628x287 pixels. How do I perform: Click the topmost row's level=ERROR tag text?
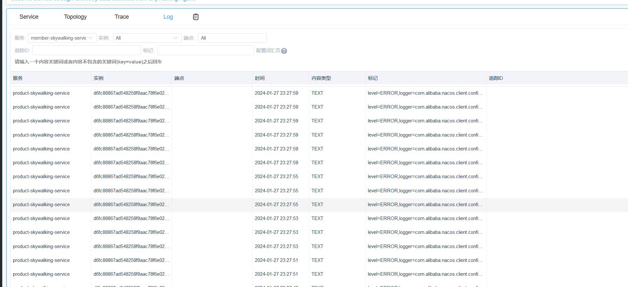[425, 93]
